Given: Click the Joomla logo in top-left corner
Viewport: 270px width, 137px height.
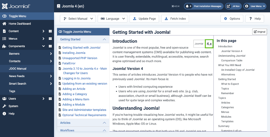Looking at the screenshot, I should (x=16, y=6).
